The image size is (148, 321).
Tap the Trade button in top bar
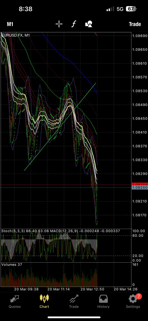135,24
